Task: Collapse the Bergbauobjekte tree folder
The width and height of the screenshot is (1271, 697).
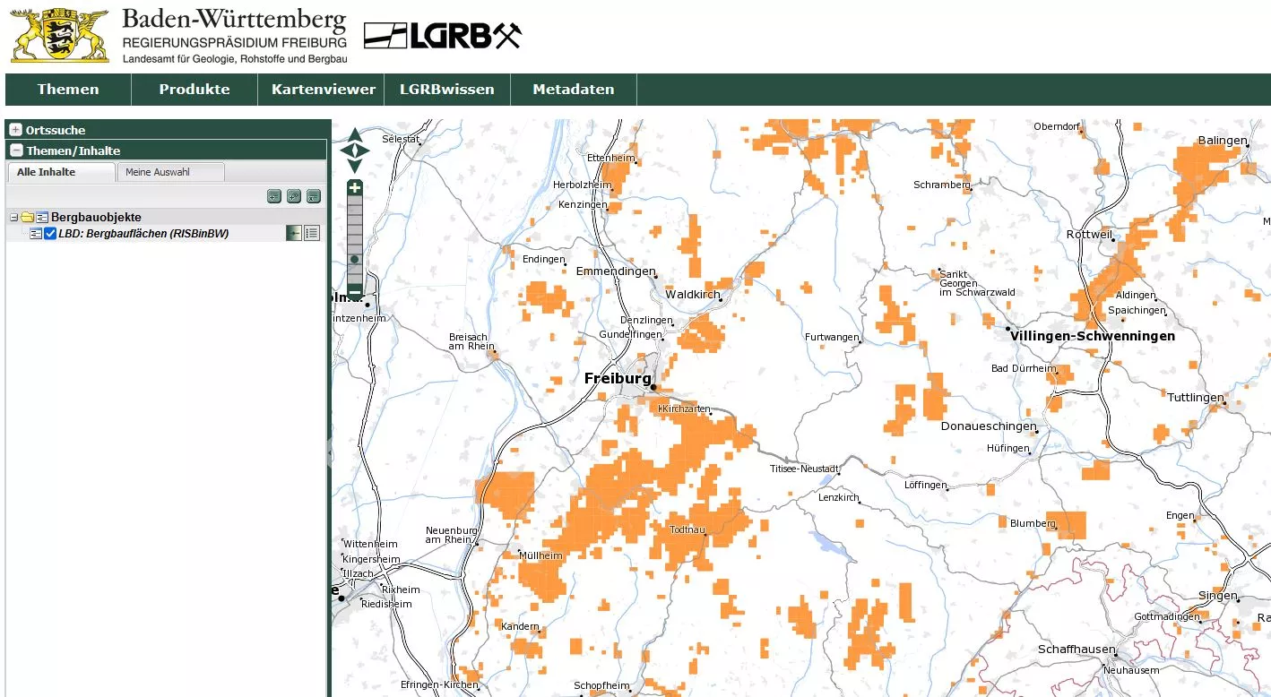Action: [x=14, y=218]
